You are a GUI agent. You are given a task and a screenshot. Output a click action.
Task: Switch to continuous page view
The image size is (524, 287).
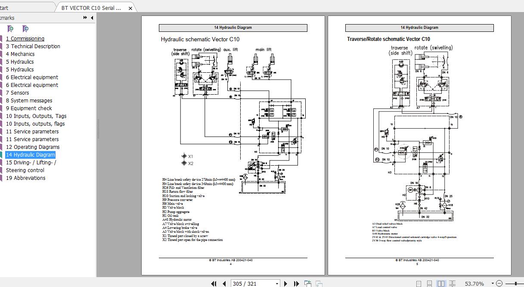tap(430, 284)
